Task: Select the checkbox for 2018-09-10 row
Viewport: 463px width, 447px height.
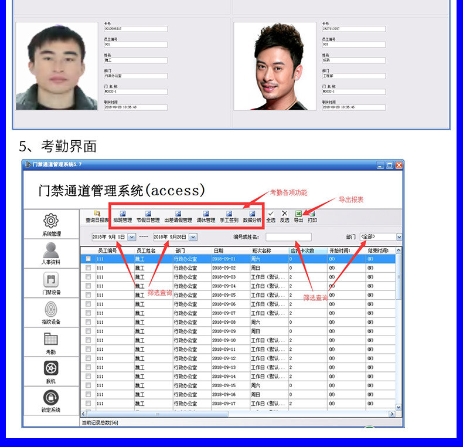Action: (88, 340)
